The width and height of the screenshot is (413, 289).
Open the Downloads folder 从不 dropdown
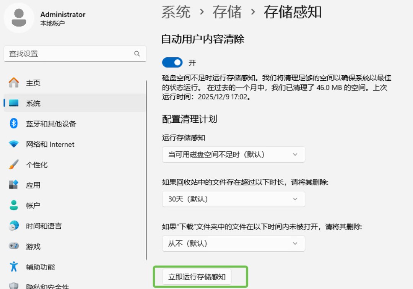234,244
